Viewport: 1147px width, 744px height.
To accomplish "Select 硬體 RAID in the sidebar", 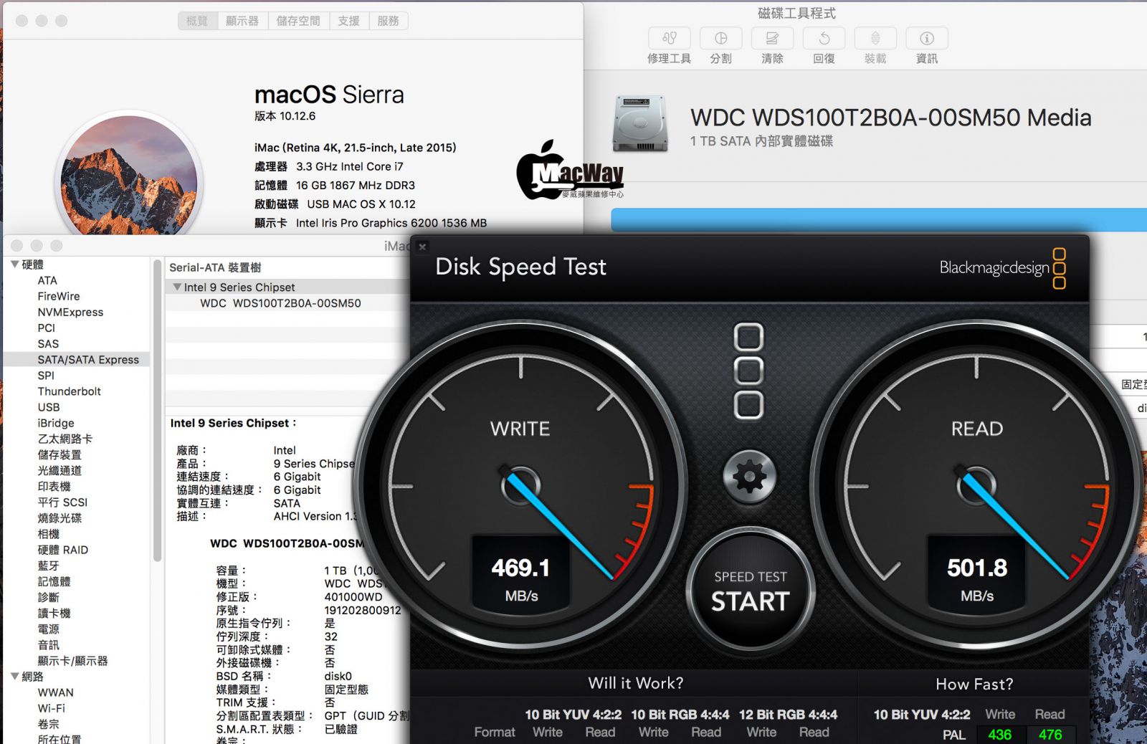I will point(63,550).
